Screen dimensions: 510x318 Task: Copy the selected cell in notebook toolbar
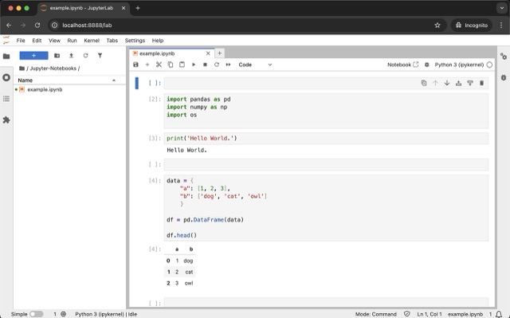tap(171, 65)
